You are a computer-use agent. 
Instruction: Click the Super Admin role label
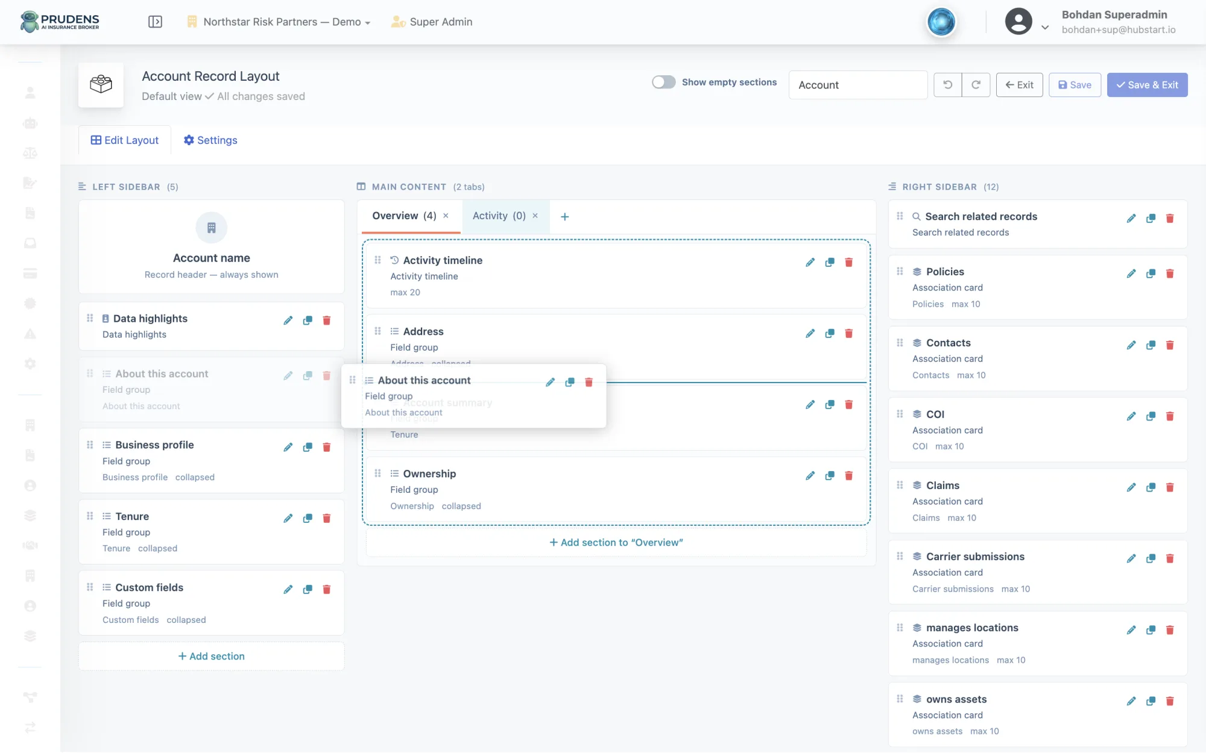pos(432,22)
